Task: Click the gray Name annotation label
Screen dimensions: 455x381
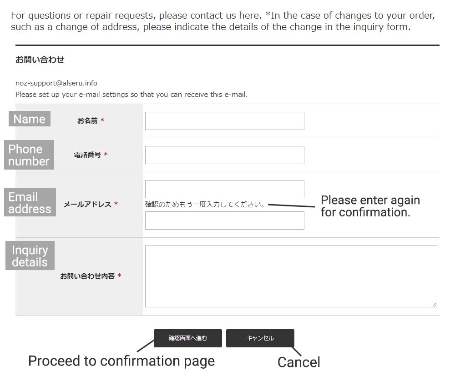Action: click(30, 119)
